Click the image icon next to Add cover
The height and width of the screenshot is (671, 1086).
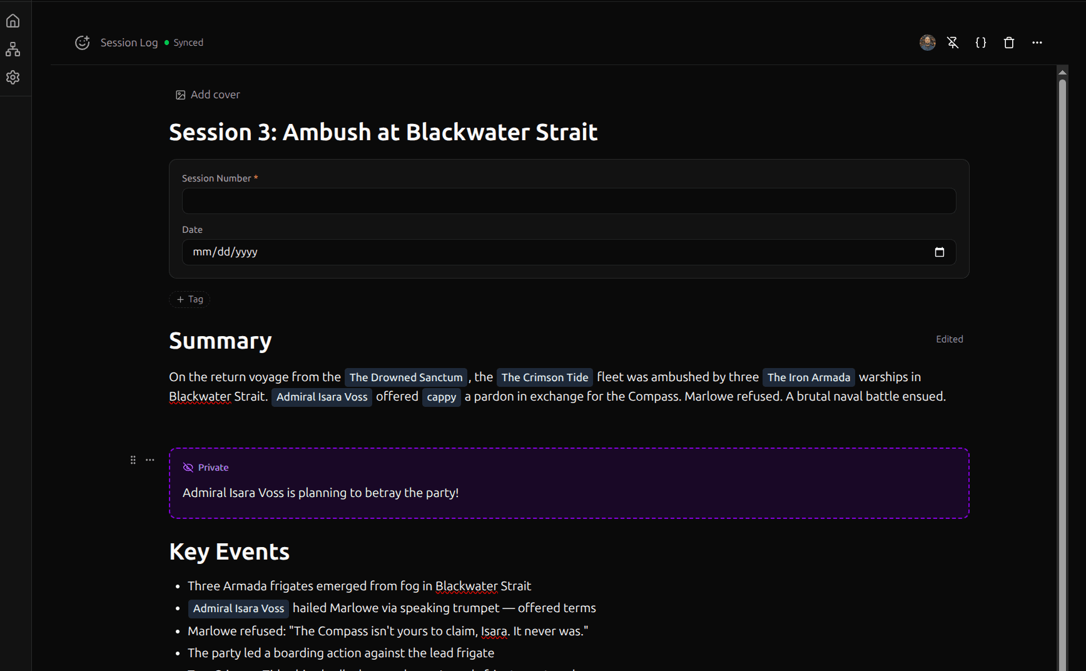click(180, 95)
